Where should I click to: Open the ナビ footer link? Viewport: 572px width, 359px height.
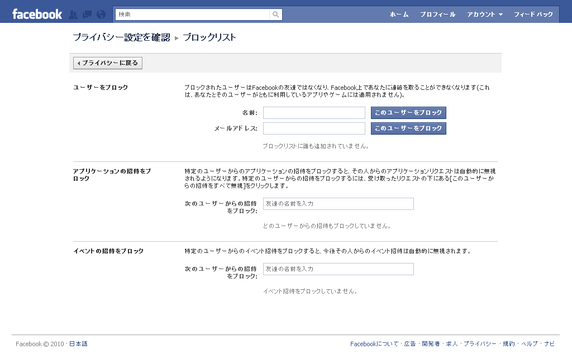tap(550, 344)
